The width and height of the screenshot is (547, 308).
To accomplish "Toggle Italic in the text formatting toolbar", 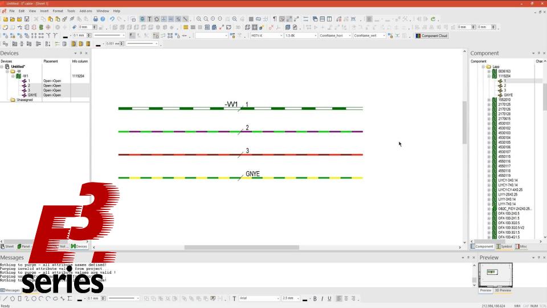I will tap(322, 298).
